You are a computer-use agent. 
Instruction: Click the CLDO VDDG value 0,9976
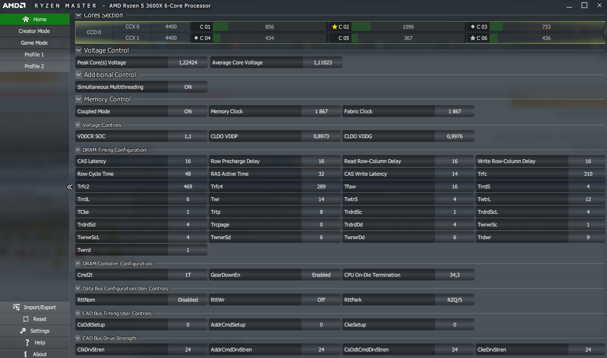[x=455, y=136]
